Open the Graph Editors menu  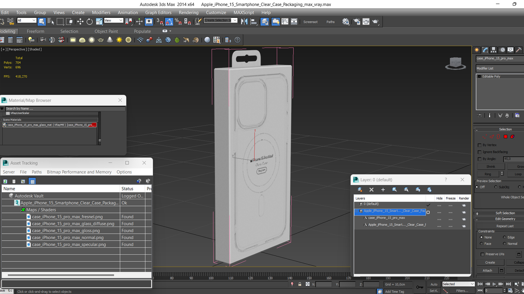158,13
